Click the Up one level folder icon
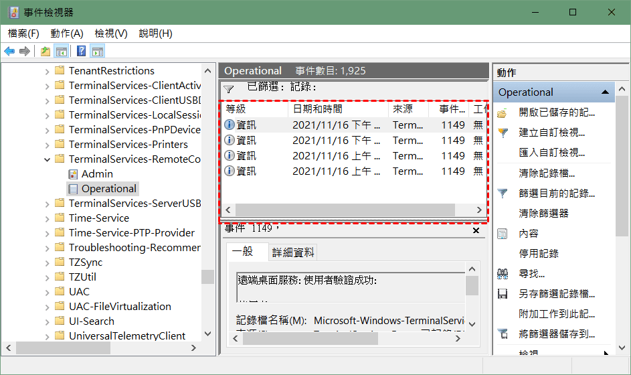631x375 pixels. tap(45, 52)
